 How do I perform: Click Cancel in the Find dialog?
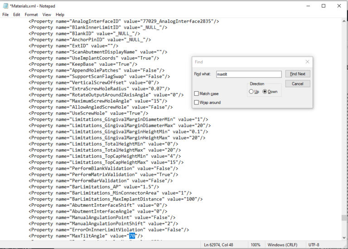[297, 84]
